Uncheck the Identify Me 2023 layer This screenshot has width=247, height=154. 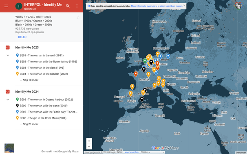8,48
